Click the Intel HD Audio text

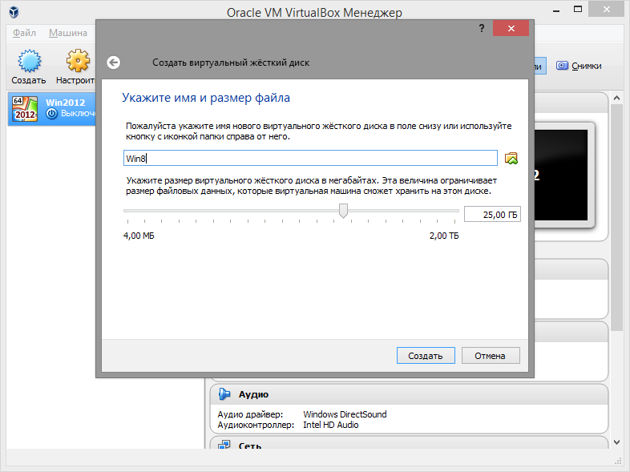tap(331, 425)
